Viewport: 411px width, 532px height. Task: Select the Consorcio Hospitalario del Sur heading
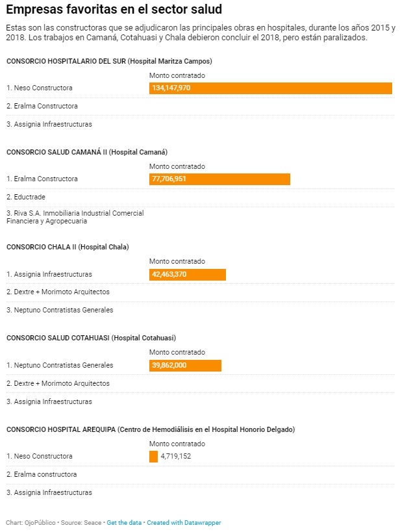(x=109, y=61)
